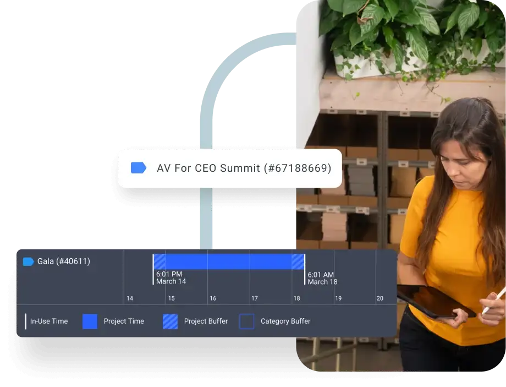Jump to day 20 on the timeline axis
Image resolution: width=506 pixels, height=387 pixels.
tap(380, 298)
